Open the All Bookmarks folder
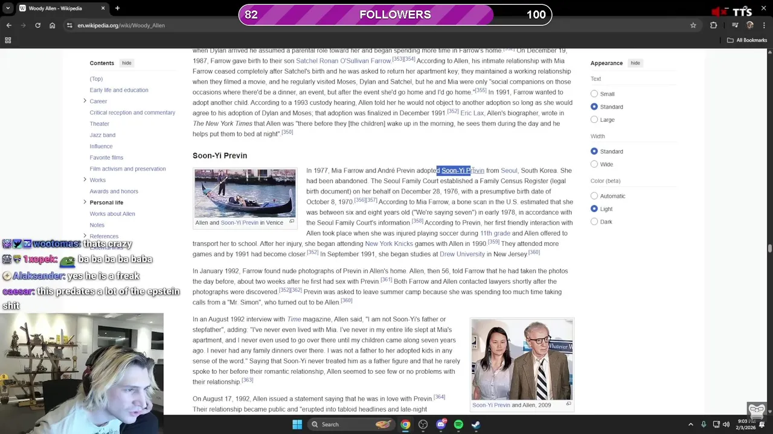This screenshot has height=434, width=773. (747, 40)
